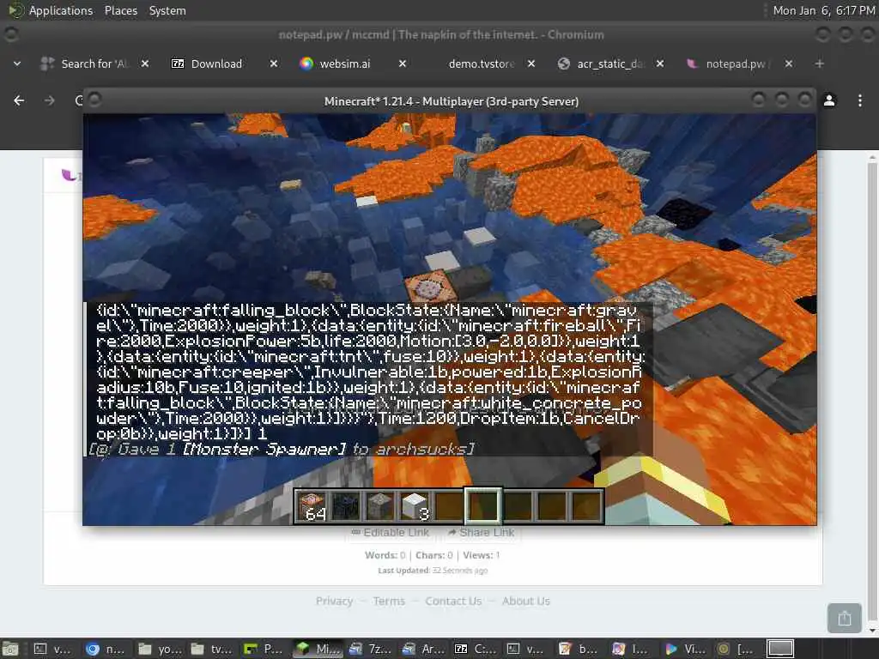Open the '[...' taskbar item
Viewport: 879px width, 659px height.
pos(737,649)
